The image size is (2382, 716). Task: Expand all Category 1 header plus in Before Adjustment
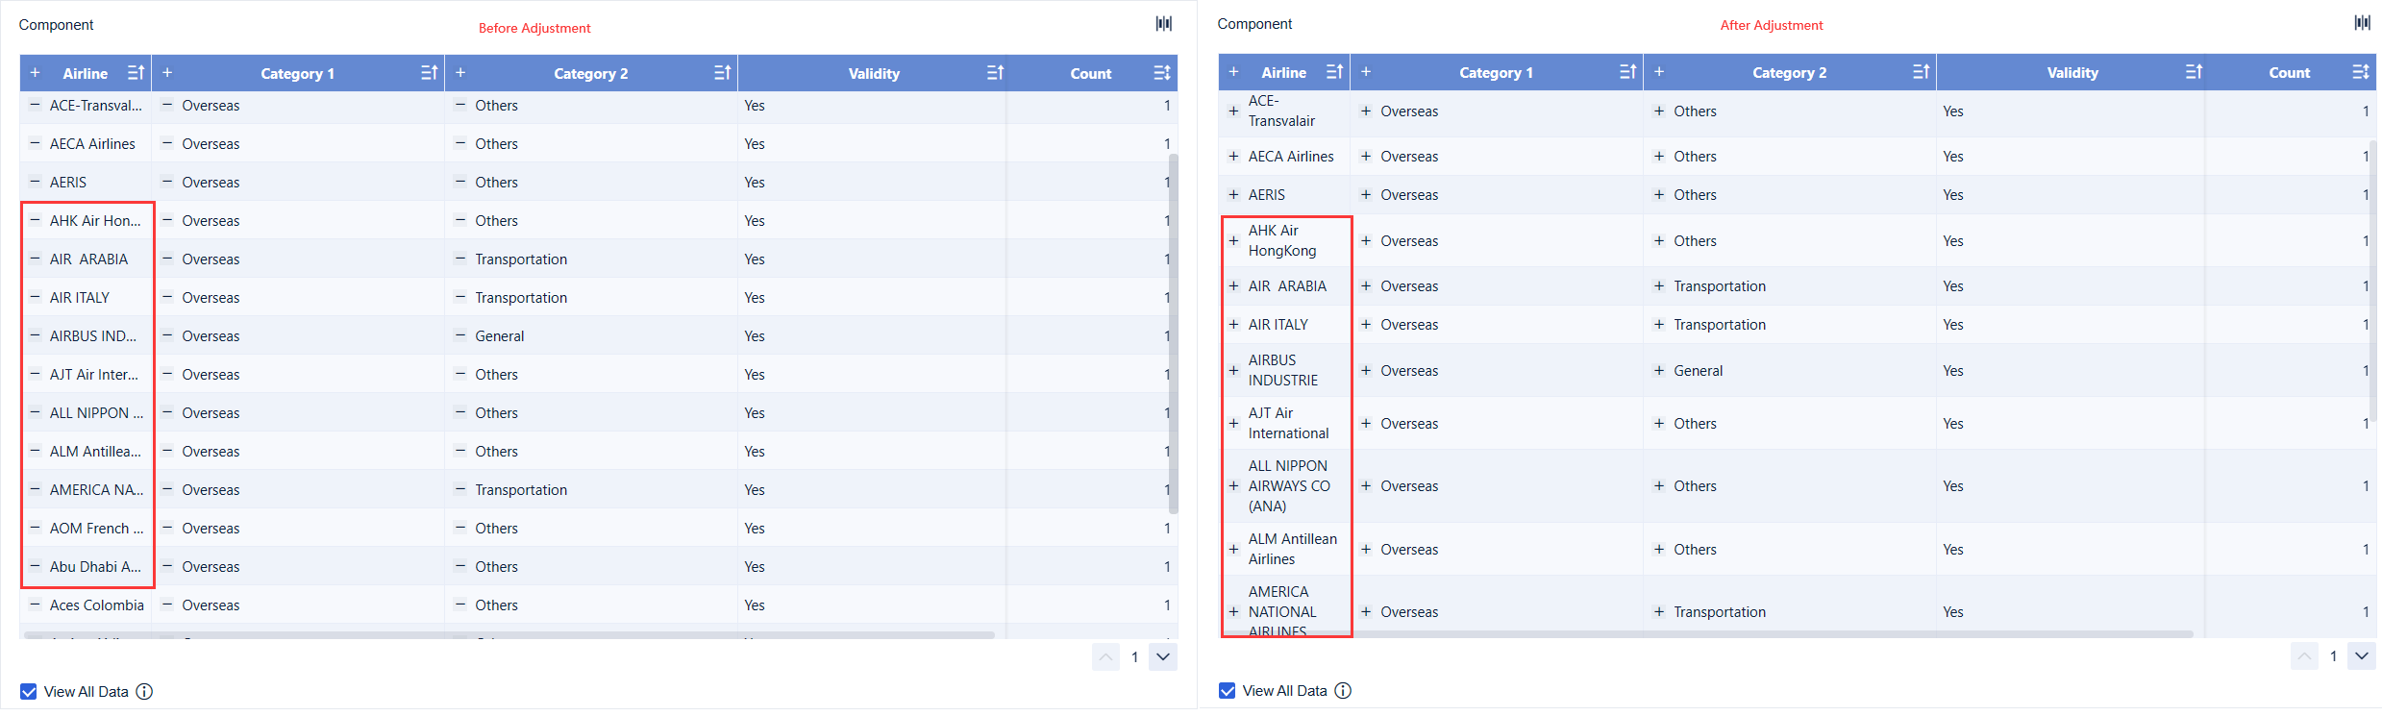tap(167, 73)
